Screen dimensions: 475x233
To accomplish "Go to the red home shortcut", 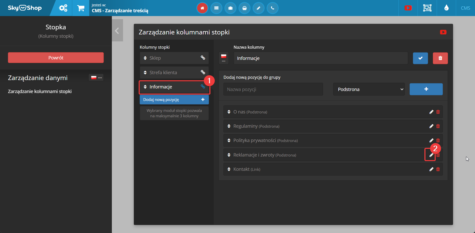I will point(202,8).
